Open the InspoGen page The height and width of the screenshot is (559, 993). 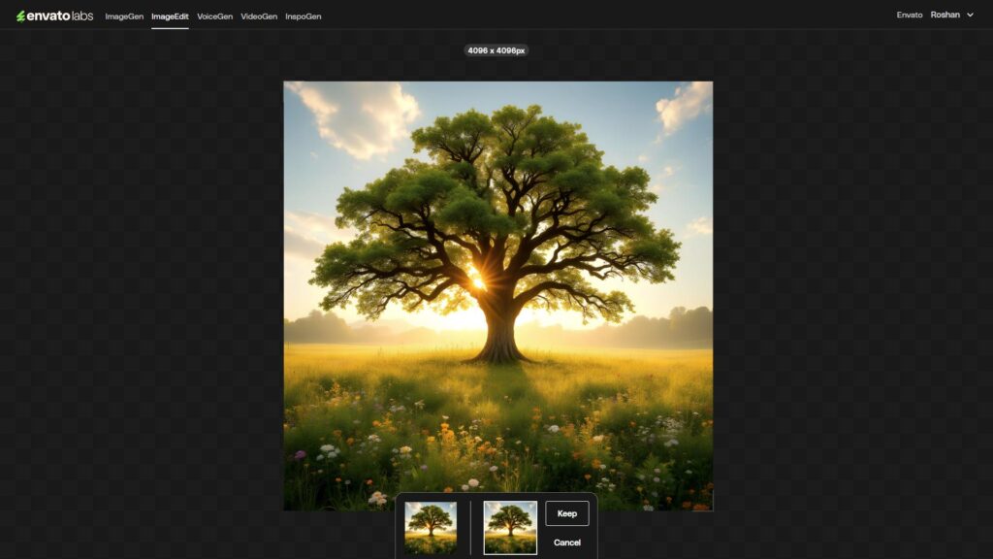tap(303, 16)
